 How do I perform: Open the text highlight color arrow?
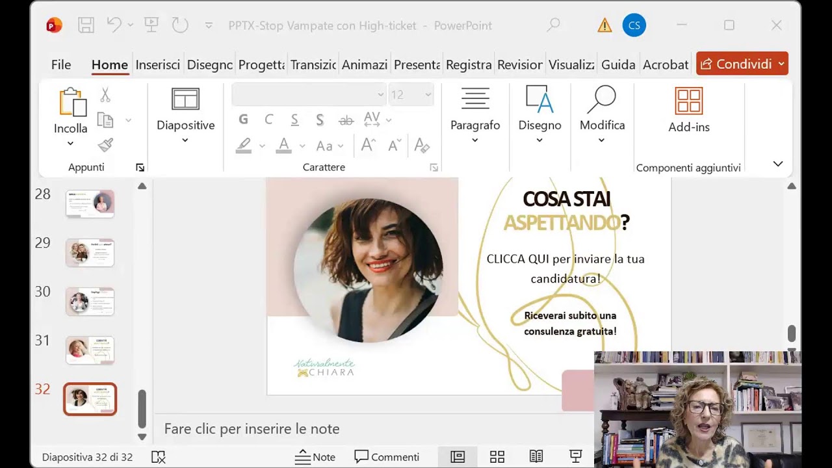[262, 146]
